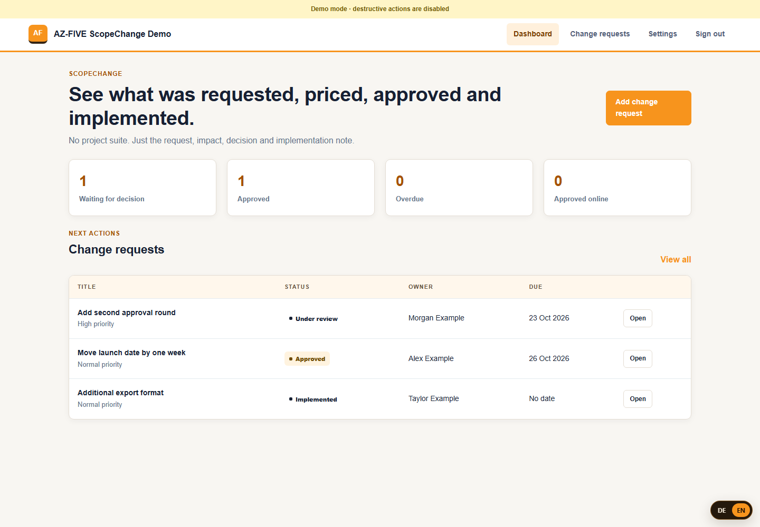Click the title Move launch date by one week
Image resolution: width=760 pixels, height=527 pixels.
pos(131,353)
